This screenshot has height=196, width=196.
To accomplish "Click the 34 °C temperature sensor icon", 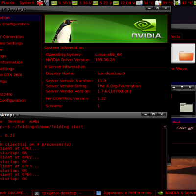I will (x=139, y=3).
